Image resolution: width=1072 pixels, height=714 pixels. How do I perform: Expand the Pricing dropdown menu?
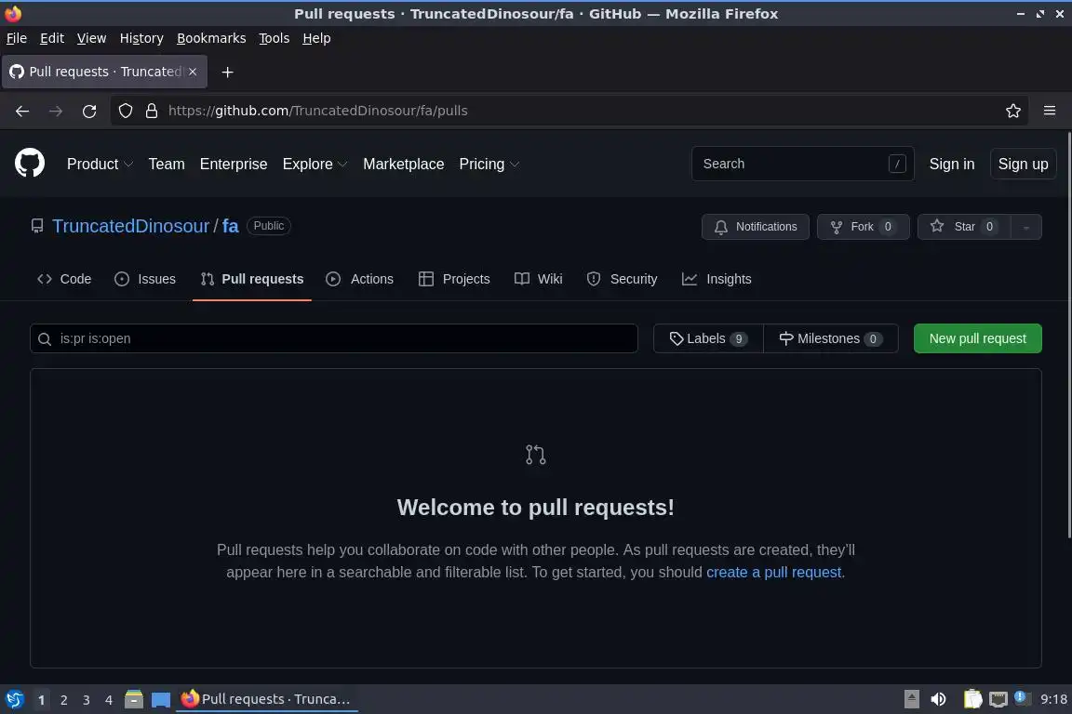point(489,164)
